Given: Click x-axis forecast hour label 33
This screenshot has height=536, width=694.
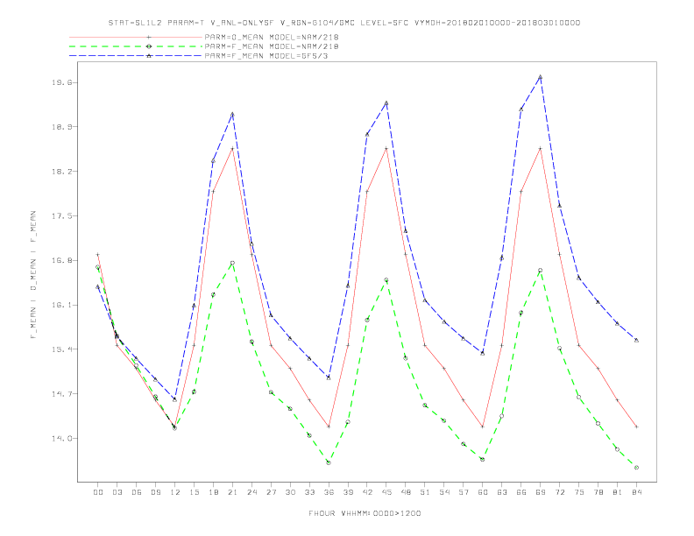Looking at the screenshot, I should pyautogui.click(x=309, y=492).
